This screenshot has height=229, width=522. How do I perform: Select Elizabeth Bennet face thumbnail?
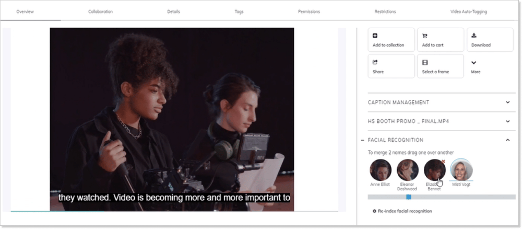click(x=434, y=170)
